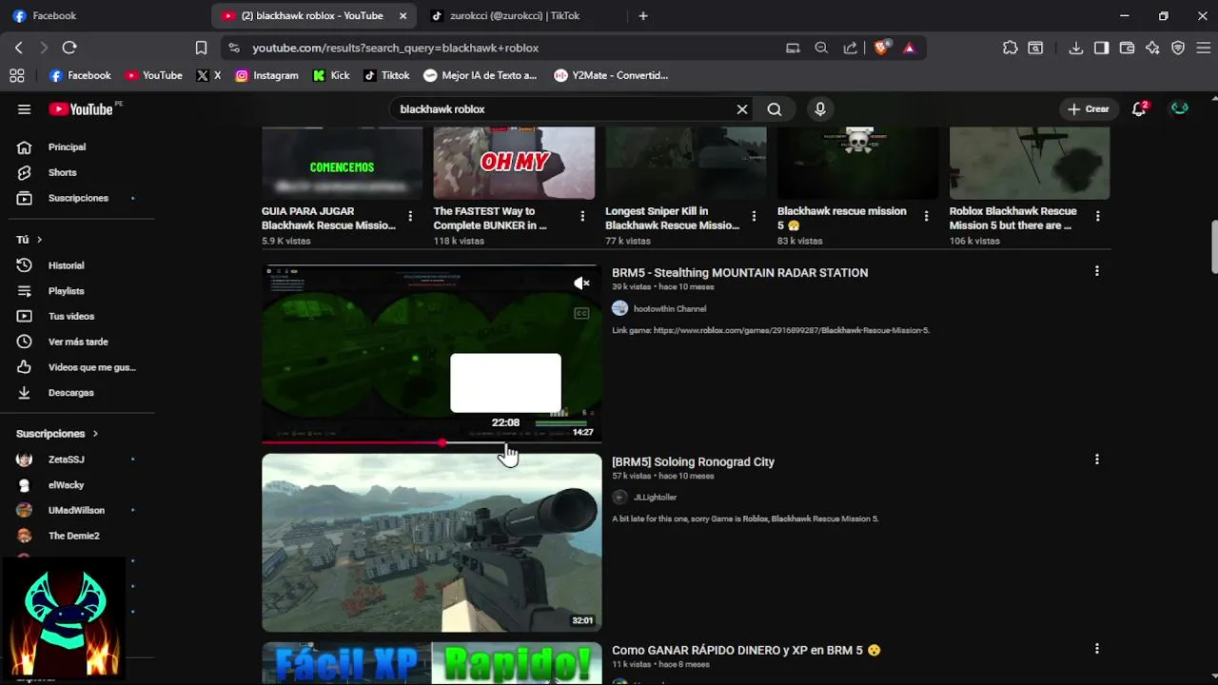This screenshot has width=1218, height=685.
Task: Open the account avatar menu
Action: click(x=1180, y=108)
